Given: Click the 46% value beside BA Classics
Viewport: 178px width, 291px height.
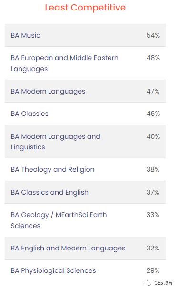Looking at the screenshot, I should pyautogui.click(x=153, y=114).
